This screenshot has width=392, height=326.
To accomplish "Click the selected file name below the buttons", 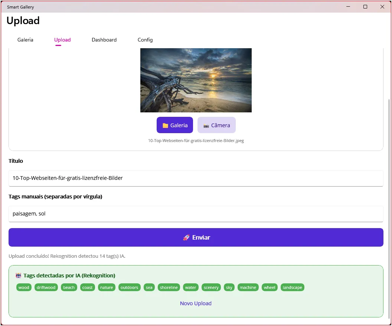I will tap(196, 141).
